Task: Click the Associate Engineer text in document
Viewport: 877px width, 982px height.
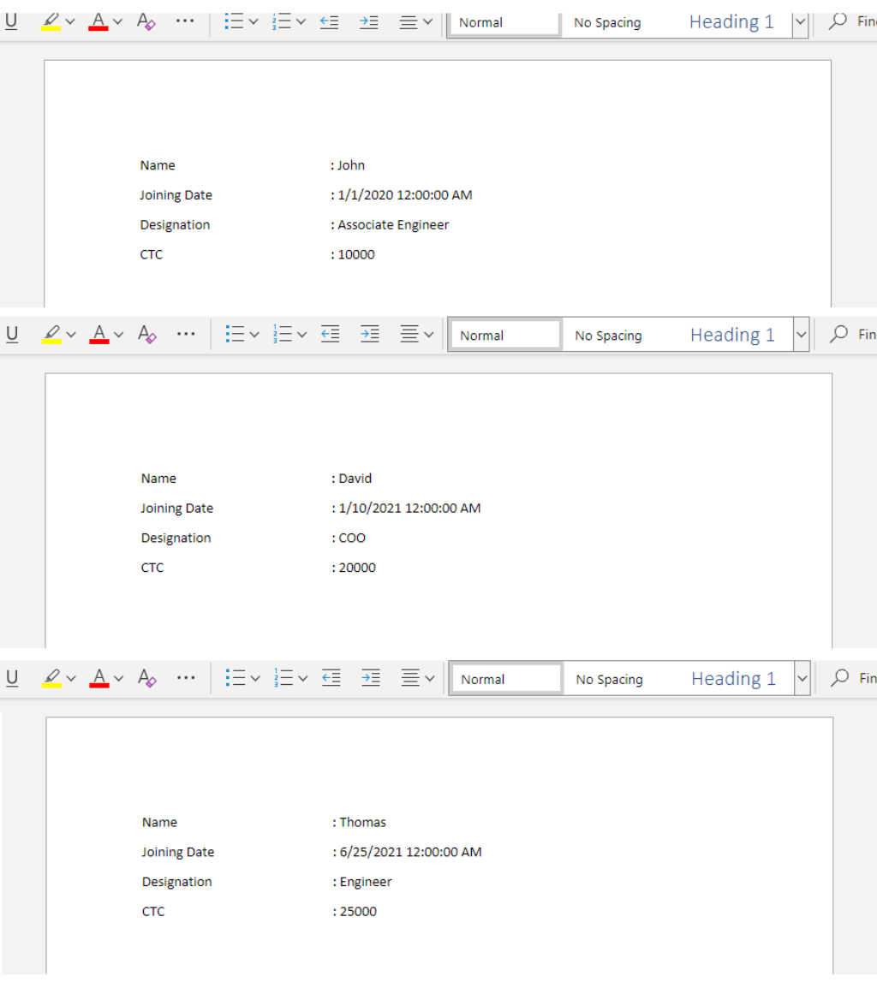Action: click(393, 225)
